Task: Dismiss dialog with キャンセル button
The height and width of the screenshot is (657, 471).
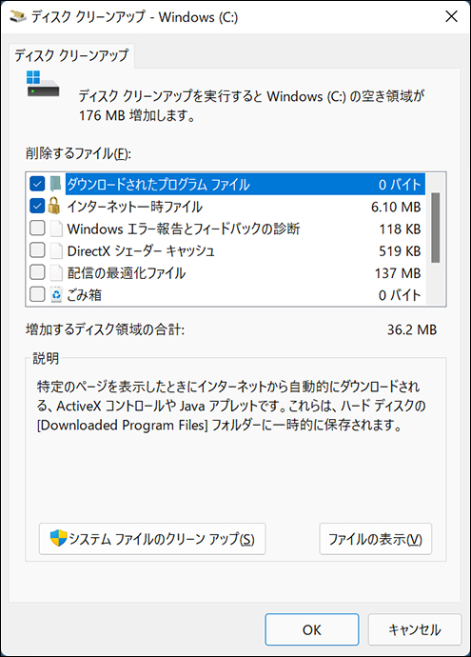Action: click(415, 629)
